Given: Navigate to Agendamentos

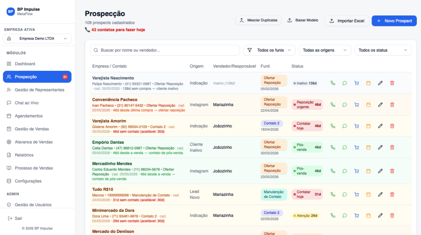Looking at the screenshot, I should pos(37,116).
